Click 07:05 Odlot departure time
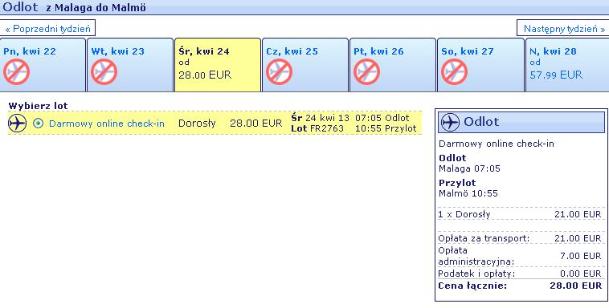 point(382,118)
